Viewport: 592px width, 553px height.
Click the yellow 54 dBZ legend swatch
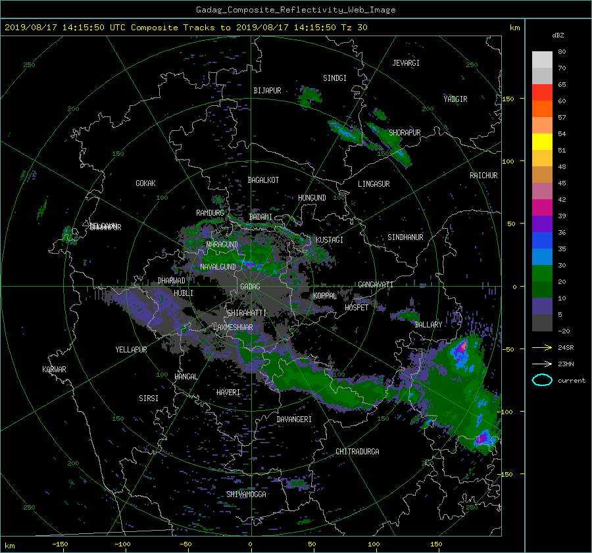click(542, 141)
